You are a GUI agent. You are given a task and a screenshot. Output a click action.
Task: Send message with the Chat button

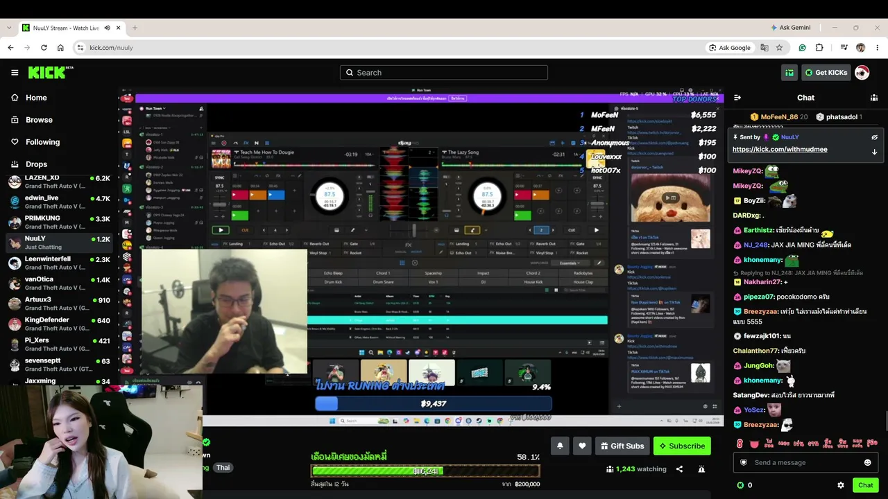click(865, 485)
